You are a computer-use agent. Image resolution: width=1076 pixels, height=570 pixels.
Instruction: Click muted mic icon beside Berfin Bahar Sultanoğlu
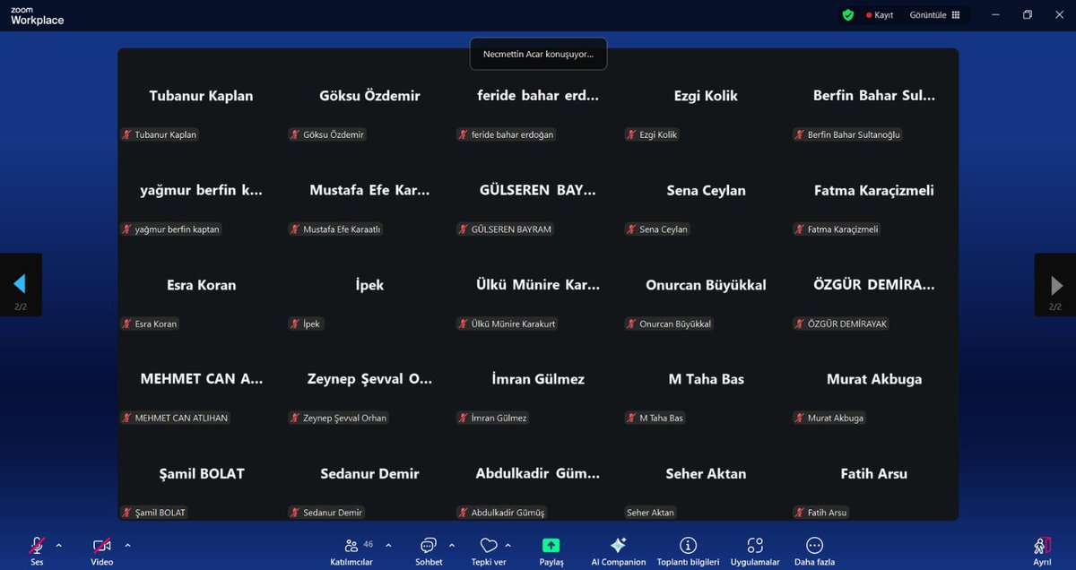800,134
